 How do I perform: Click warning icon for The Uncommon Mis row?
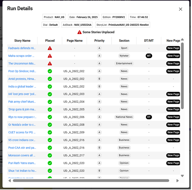click(x=50, y=64)
